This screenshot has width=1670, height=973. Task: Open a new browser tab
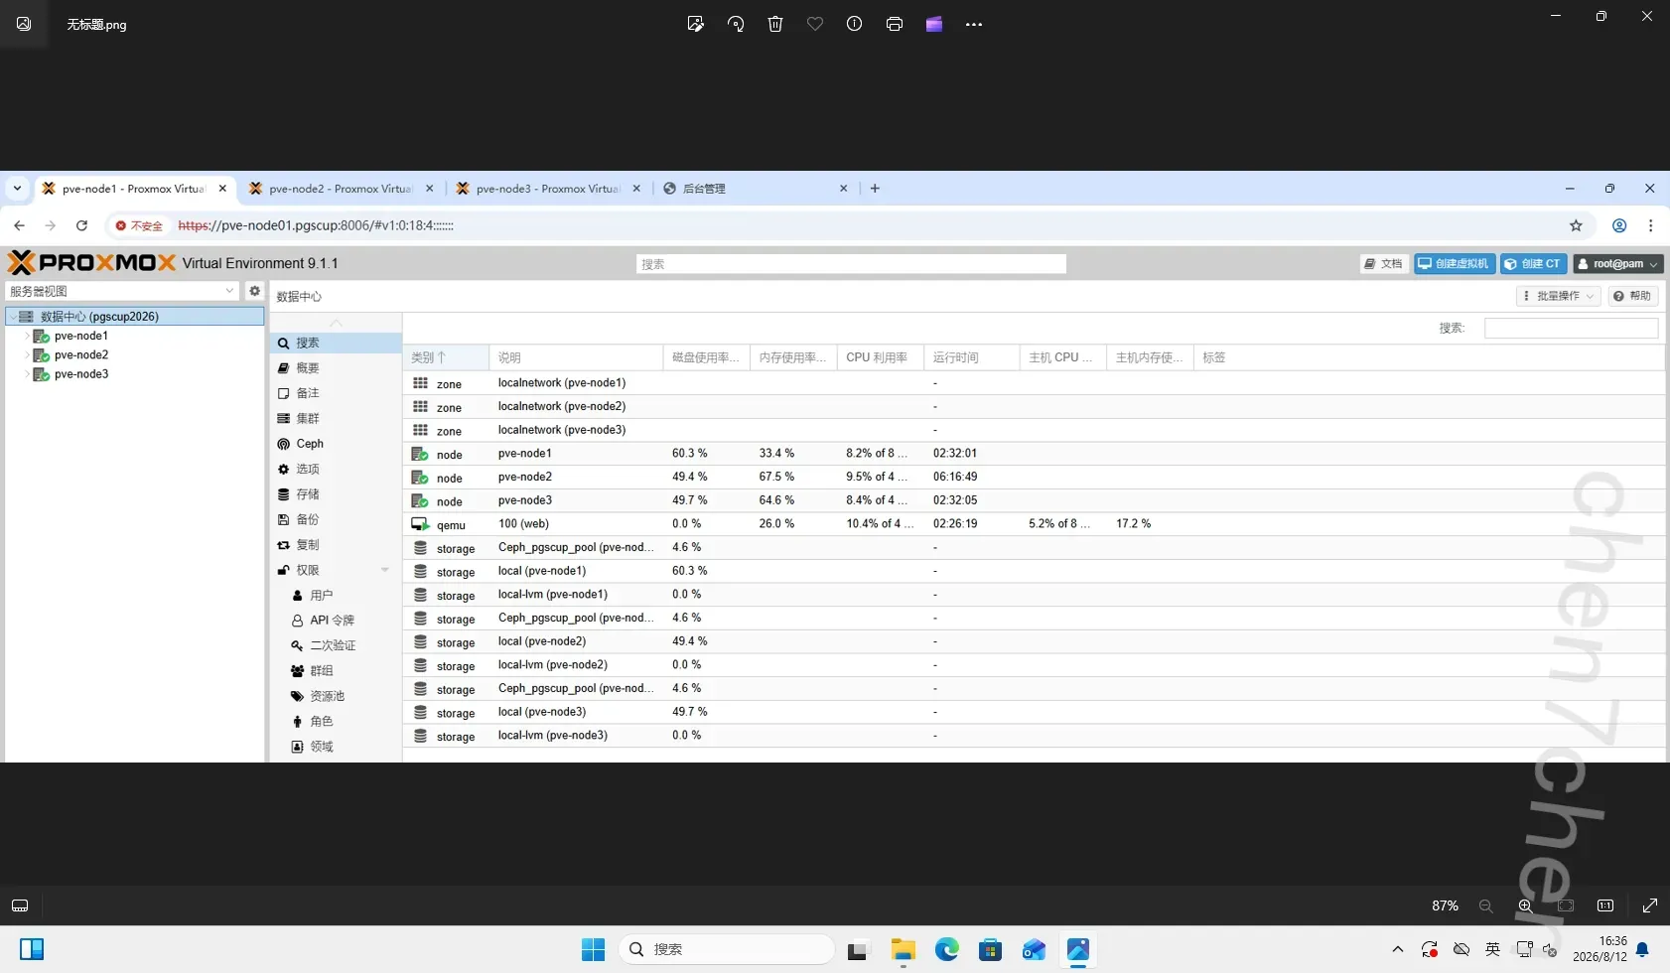coord(875,189)
